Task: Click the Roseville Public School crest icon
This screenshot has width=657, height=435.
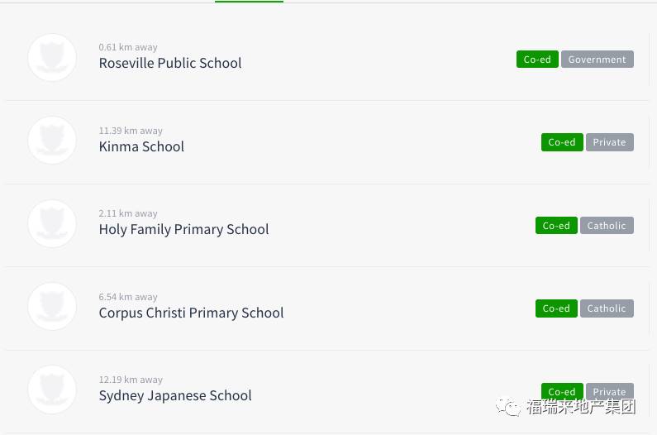Action: click(52, 57)
